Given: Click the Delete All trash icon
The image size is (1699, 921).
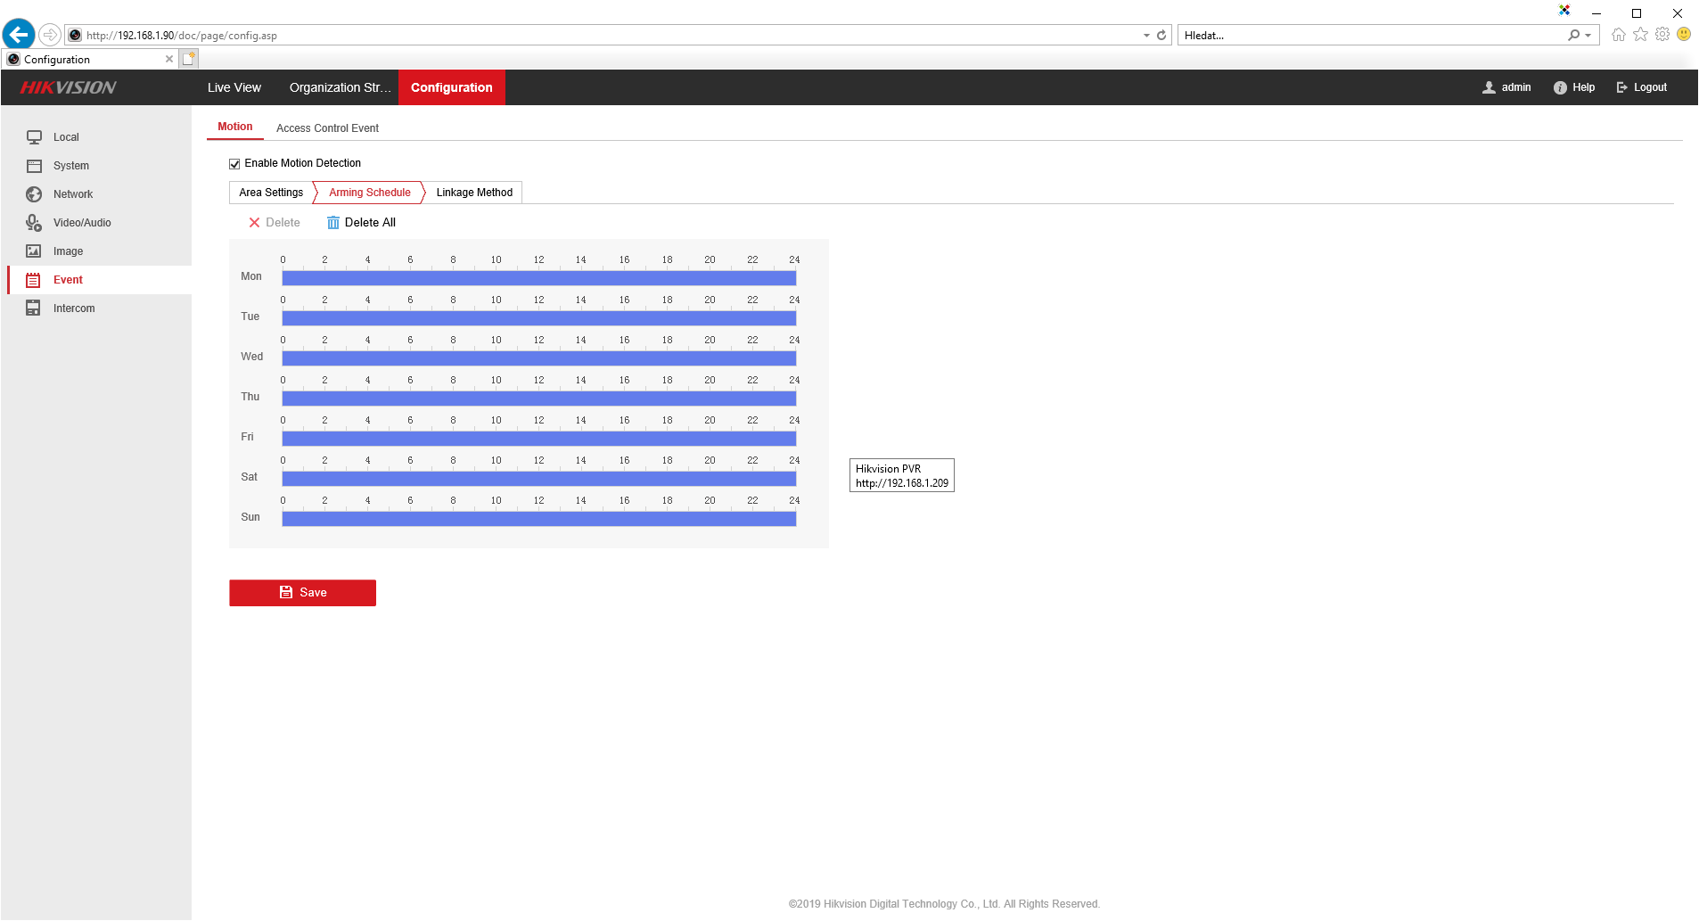Looking at the screenshot, I should (x=333, y=223).
